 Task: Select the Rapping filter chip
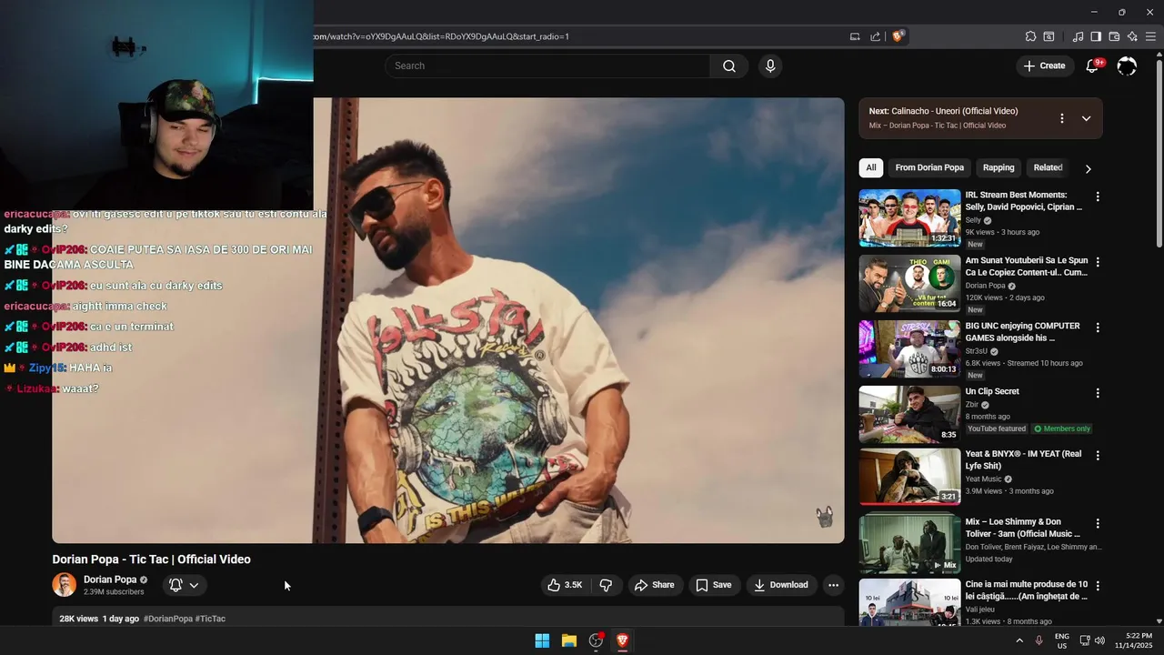point(998,167)
